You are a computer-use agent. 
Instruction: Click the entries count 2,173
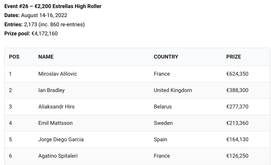tap(30, 24)
